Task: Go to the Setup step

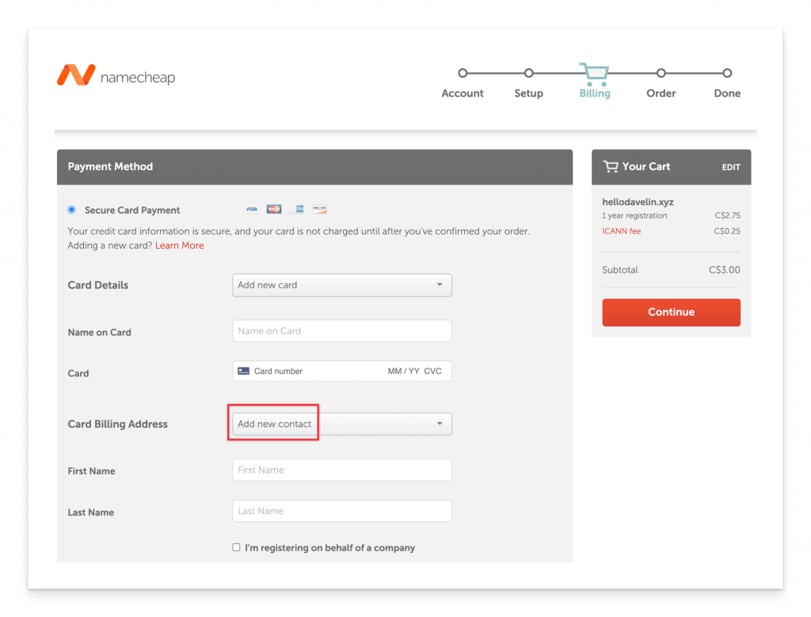Action: 528,93
